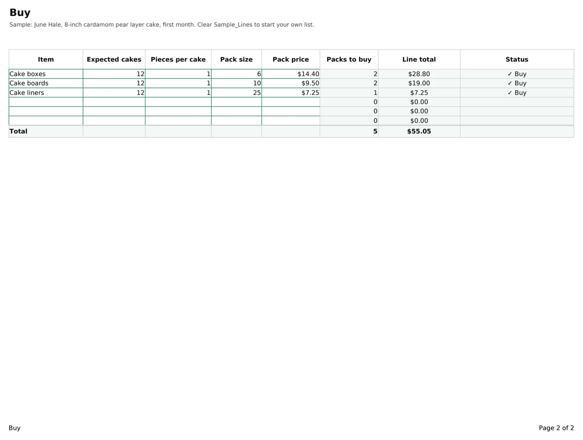Select the $28.80 line total
This screenshot has width=583, height=440.
click(419, 74)
